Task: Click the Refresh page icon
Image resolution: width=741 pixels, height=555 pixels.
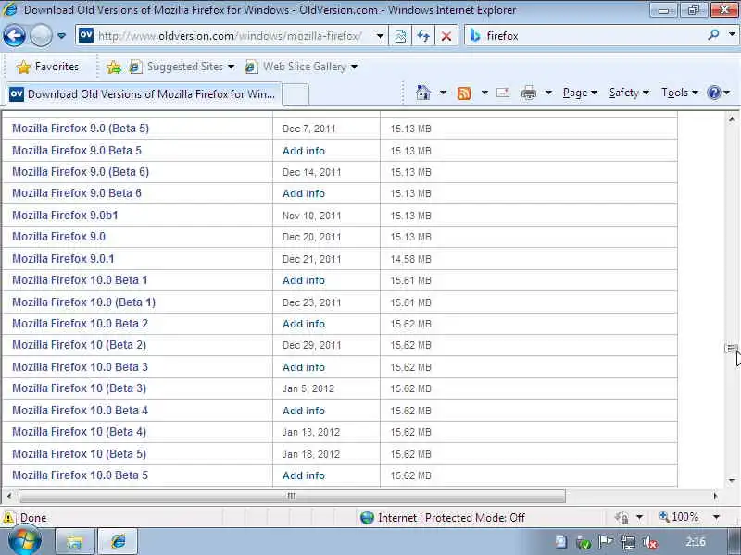Action: pyautogui.click(x=423, y=36)
